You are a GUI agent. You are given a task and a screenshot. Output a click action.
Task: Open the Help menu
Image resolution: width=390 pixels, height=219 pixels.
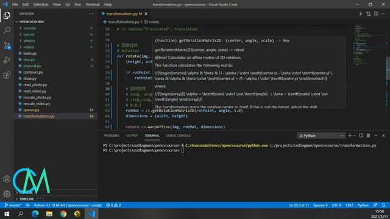pos(108,4)
